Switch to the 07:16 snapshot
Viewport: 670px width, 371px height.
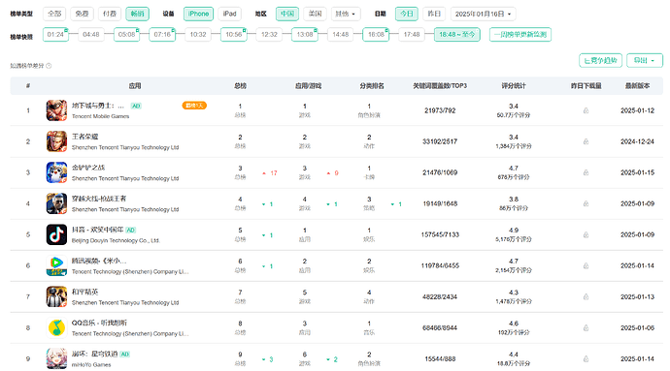[162, 35]
